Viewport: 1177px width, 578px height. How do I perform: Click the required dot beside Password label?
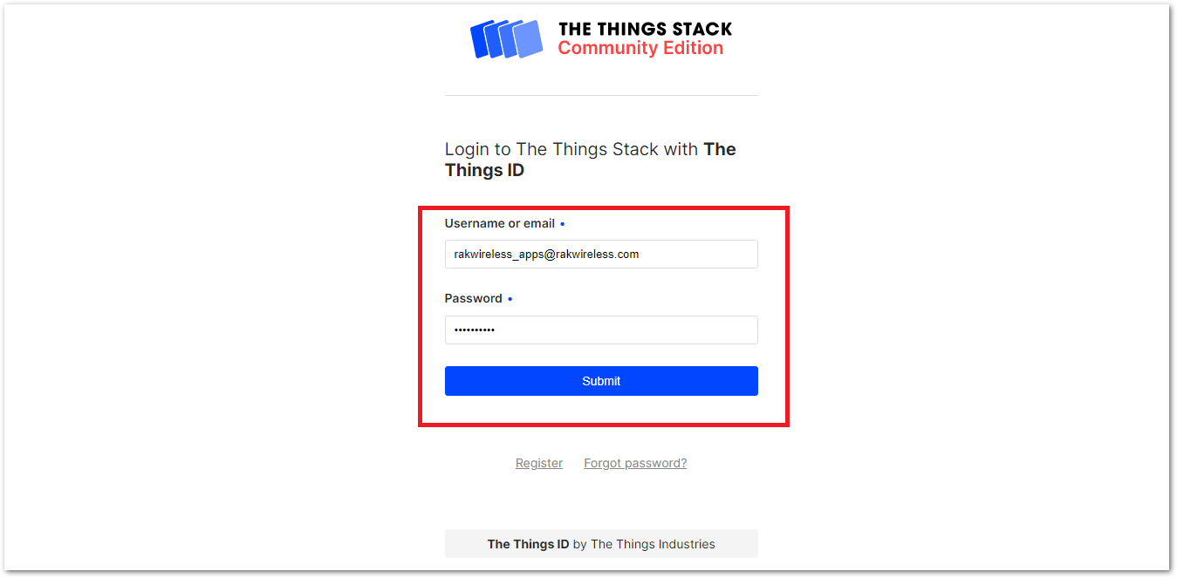[x=510, y=300]
